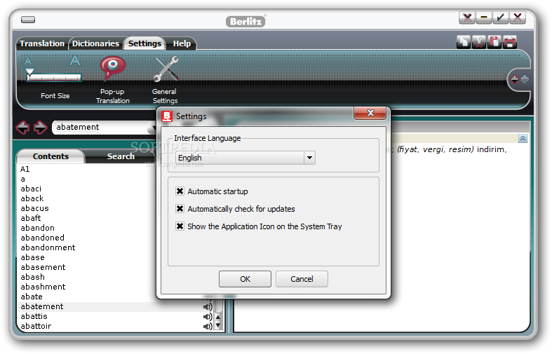Select the word 'abash' in the list
Image resolution: width=552 pixels, height=354 pixels.
[x=33, y=278]
